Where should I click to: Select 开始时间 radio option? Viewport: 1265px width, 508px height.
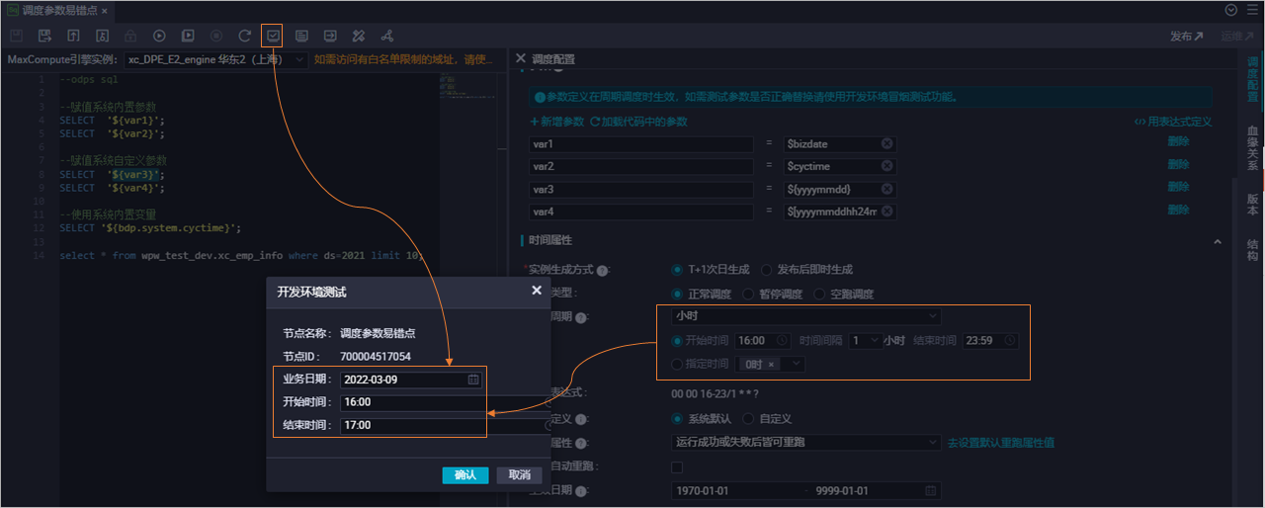pyautogui.click(x=677, y=340)
